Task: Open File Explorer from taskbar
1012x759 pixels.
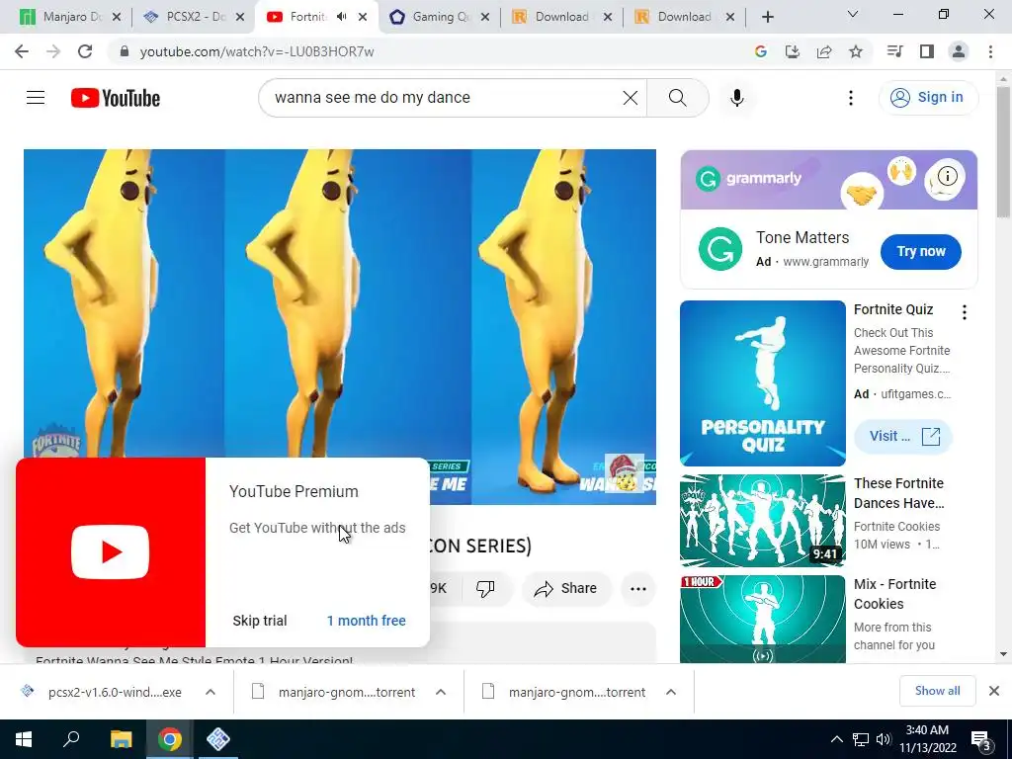Action: 121,739
